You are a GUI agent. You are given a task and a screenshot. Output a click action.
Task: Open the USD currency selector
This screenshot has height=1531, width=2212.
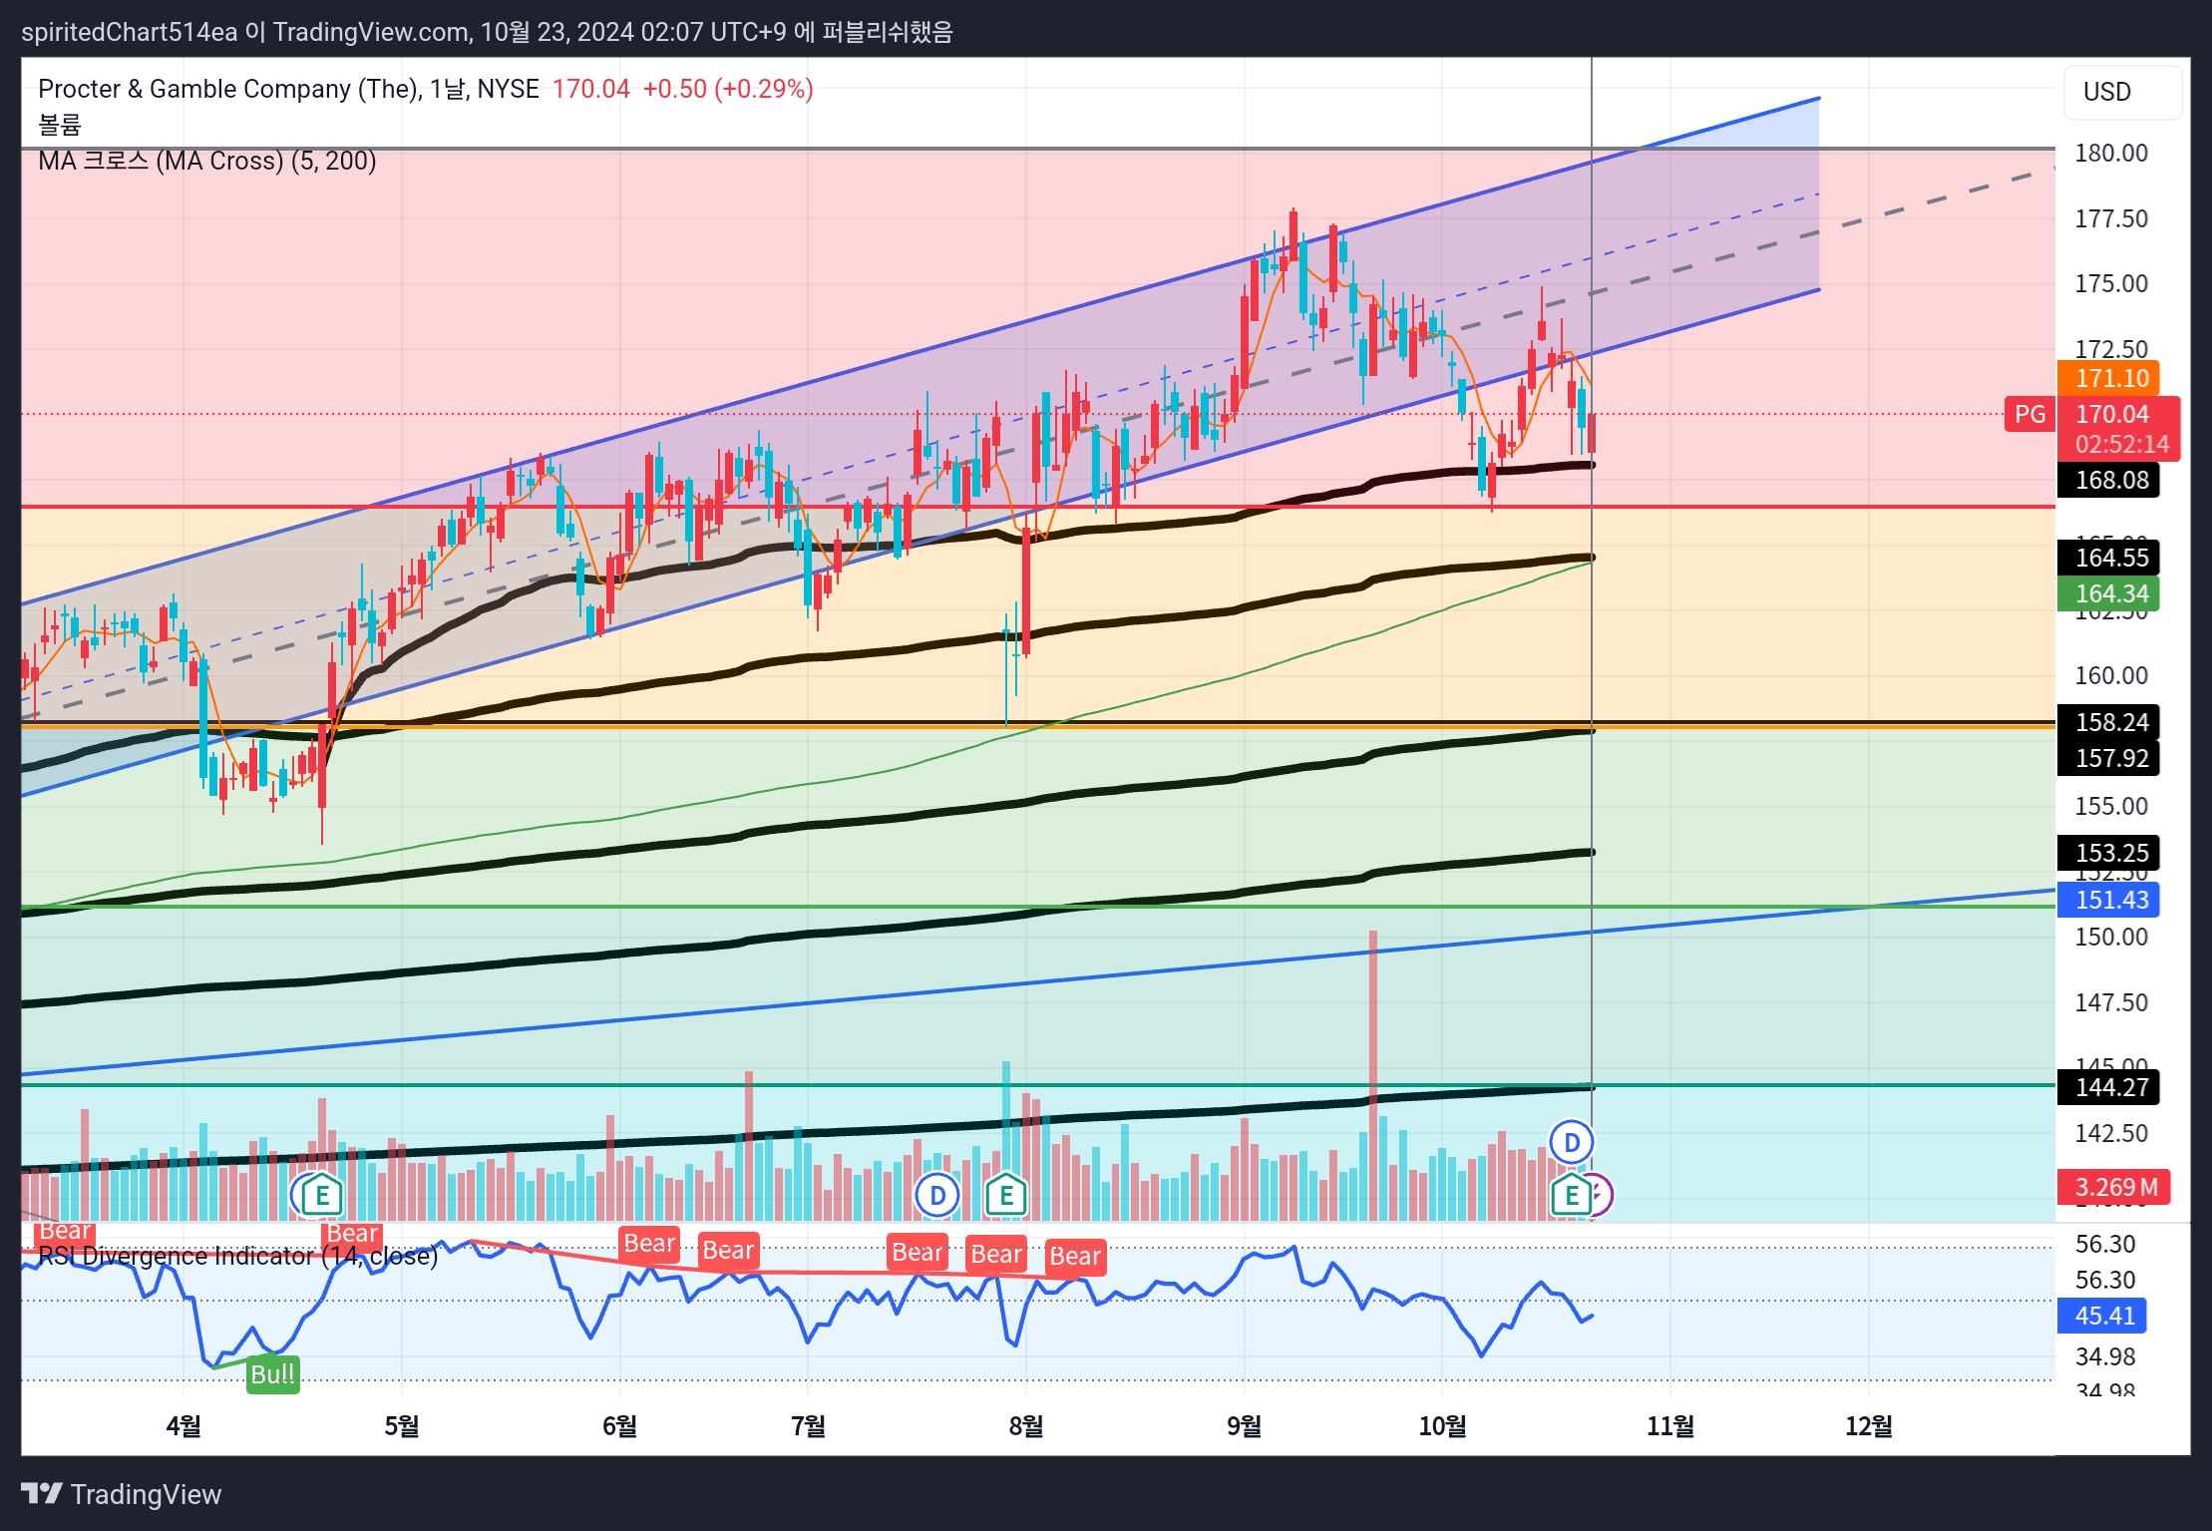click(2121, 92)
